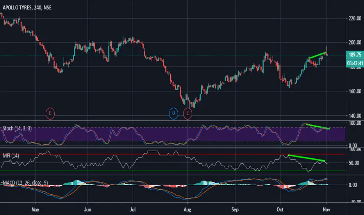Screen dimensions: 364x215
Task: Click the 50.00 label on MFI axis
Action: pyautogui.click(x=354, y=163)
